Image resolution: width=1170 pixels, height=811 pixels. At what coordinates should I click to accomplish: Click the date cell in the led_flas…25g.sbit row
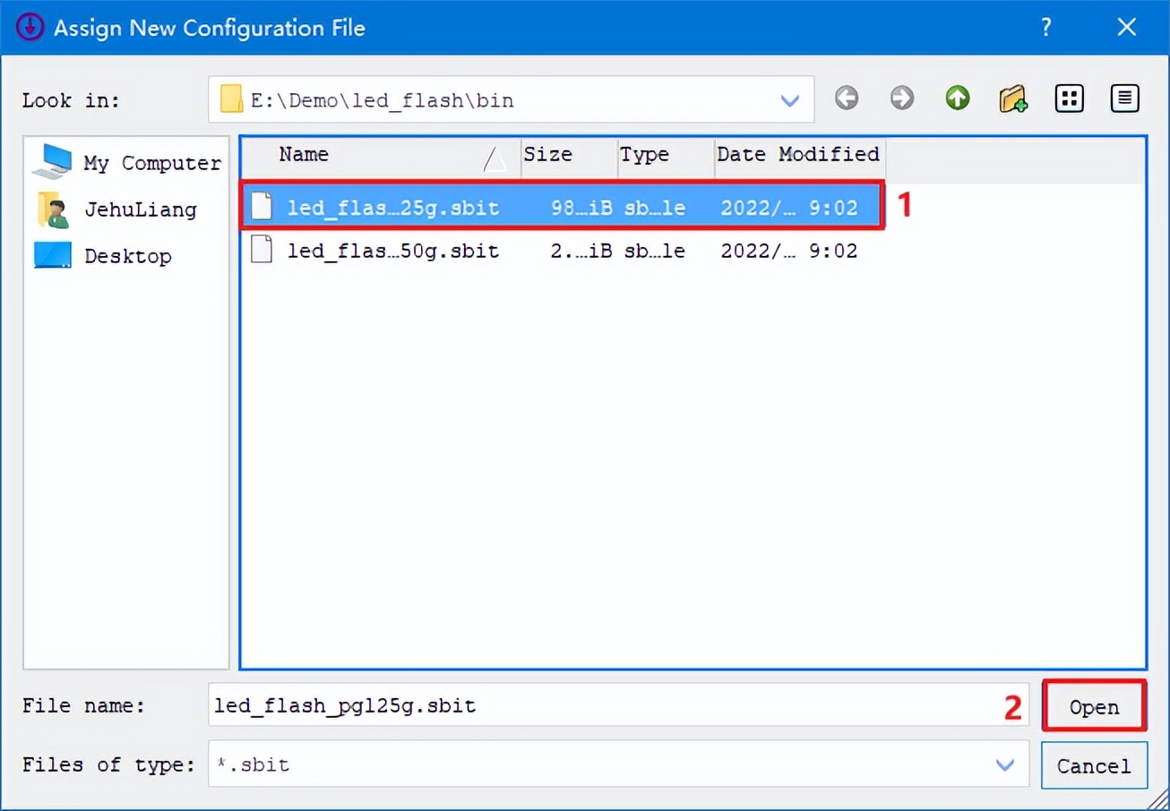788,209
